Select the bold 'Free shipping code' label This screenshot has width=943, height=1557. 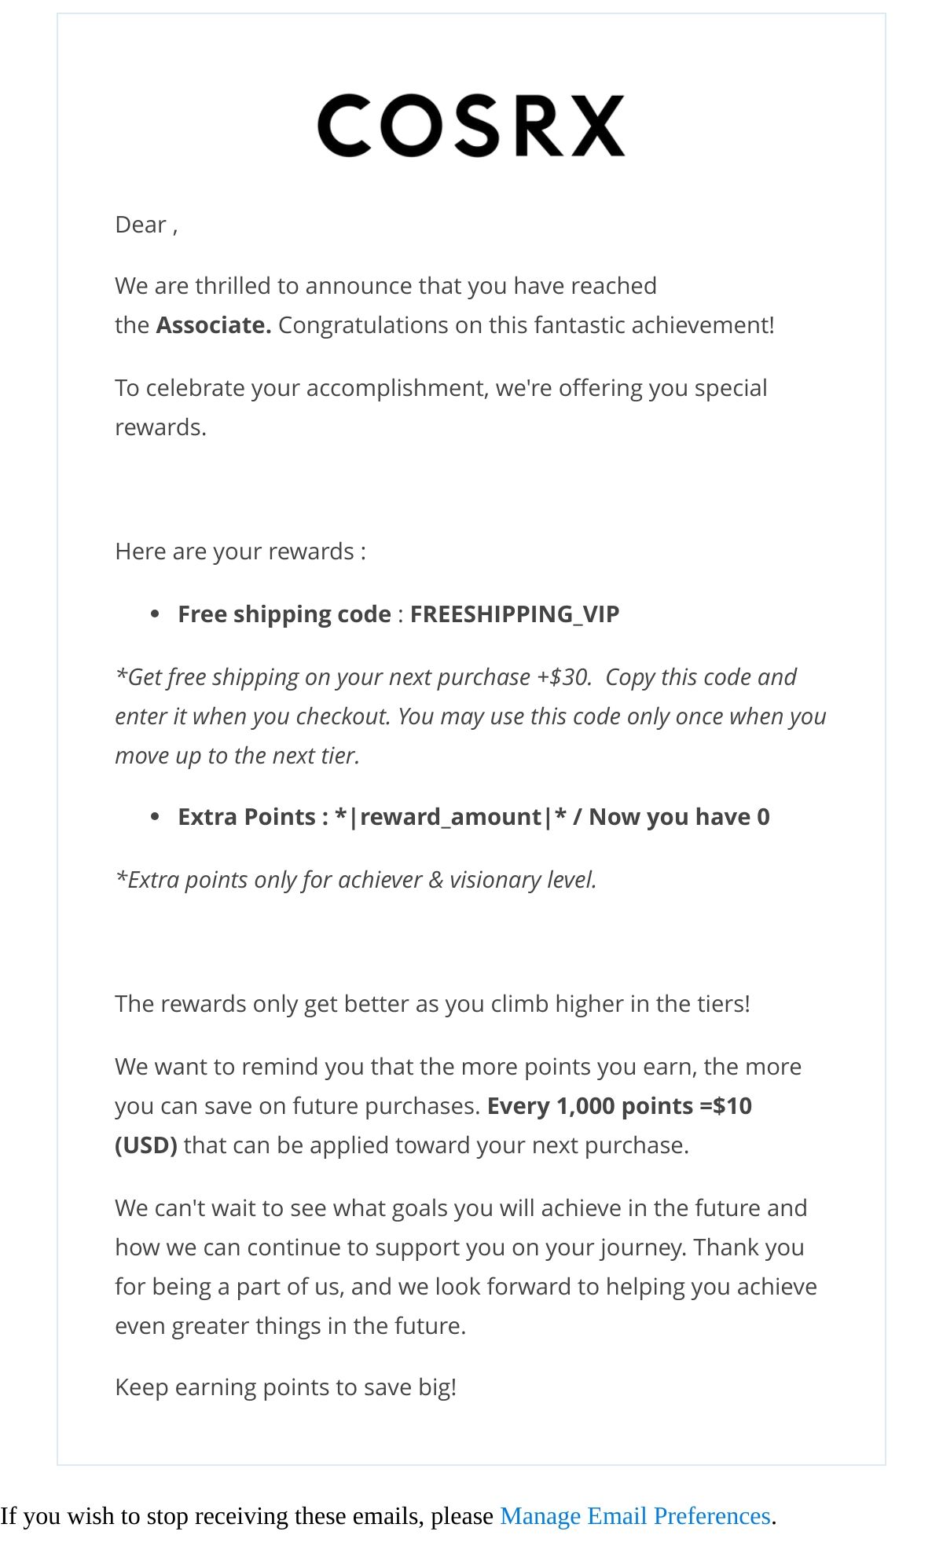[284, 614]
